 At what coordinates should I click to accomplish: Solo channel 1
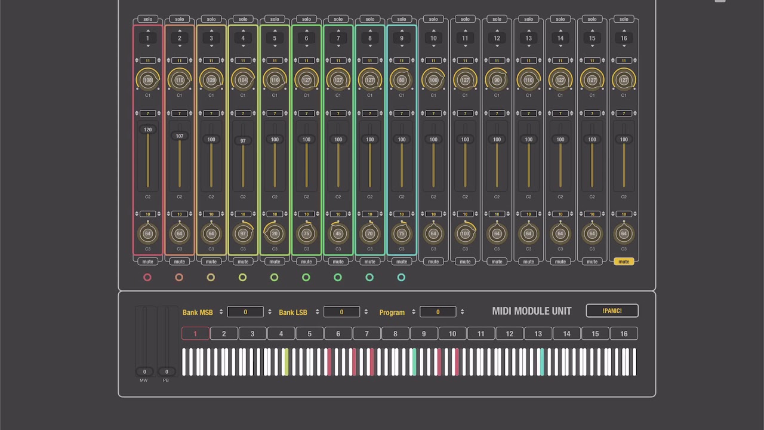pos(148,19)
